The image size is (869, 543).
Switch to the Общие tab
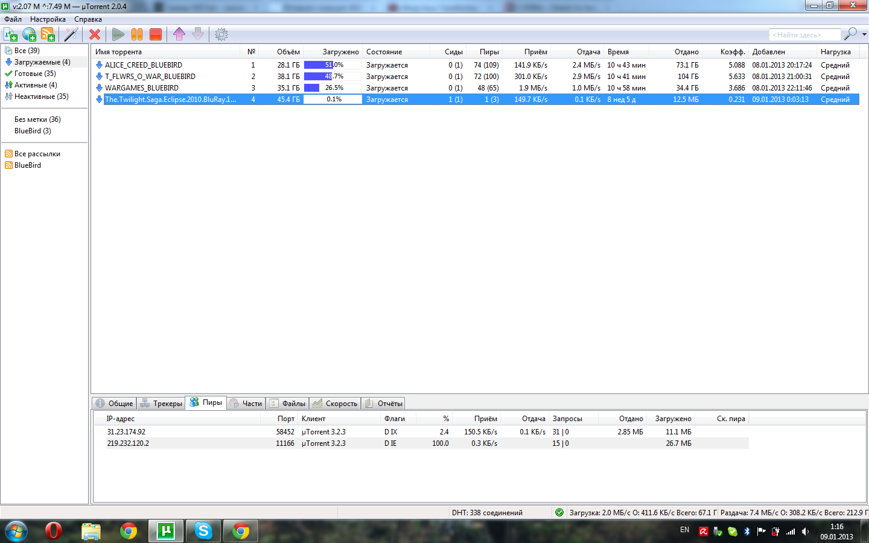tap(114, 404)
